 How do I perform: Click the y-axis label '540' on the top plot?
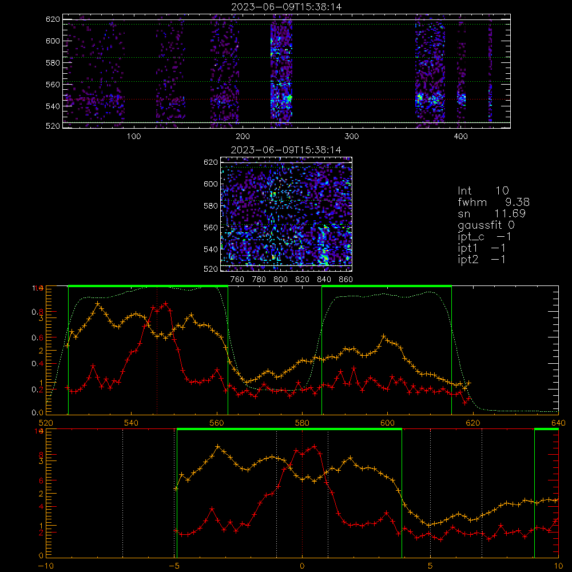(53, 106)
